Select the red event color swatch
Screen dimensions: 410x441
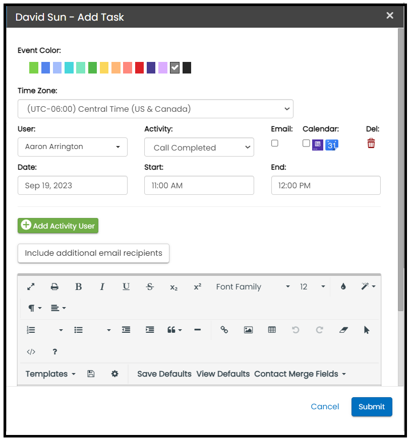coord(139,68)
